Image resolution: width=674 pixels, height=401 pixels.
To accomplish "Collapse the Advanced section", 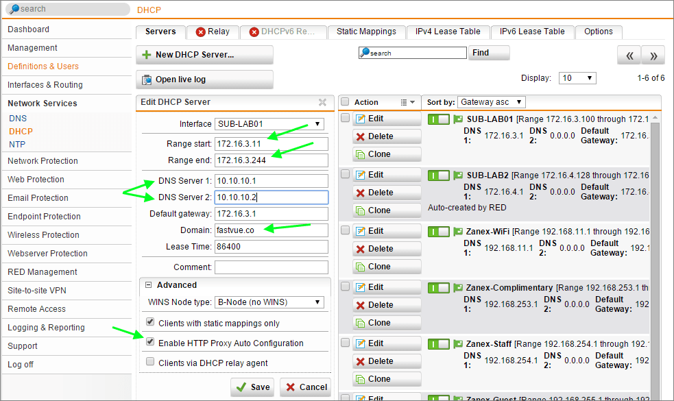I will [x=149, y=285].
